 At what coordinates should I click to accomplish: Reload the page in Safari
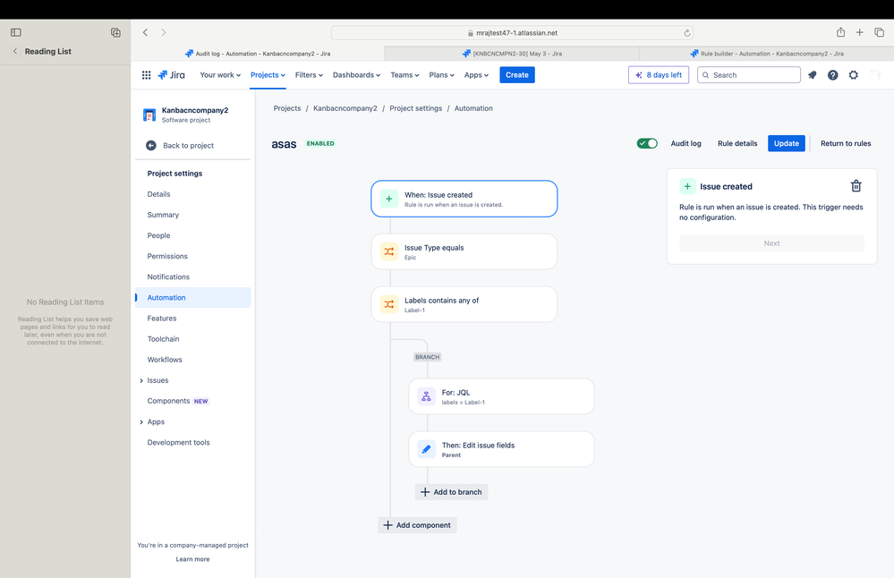click(x=687, y=33)
